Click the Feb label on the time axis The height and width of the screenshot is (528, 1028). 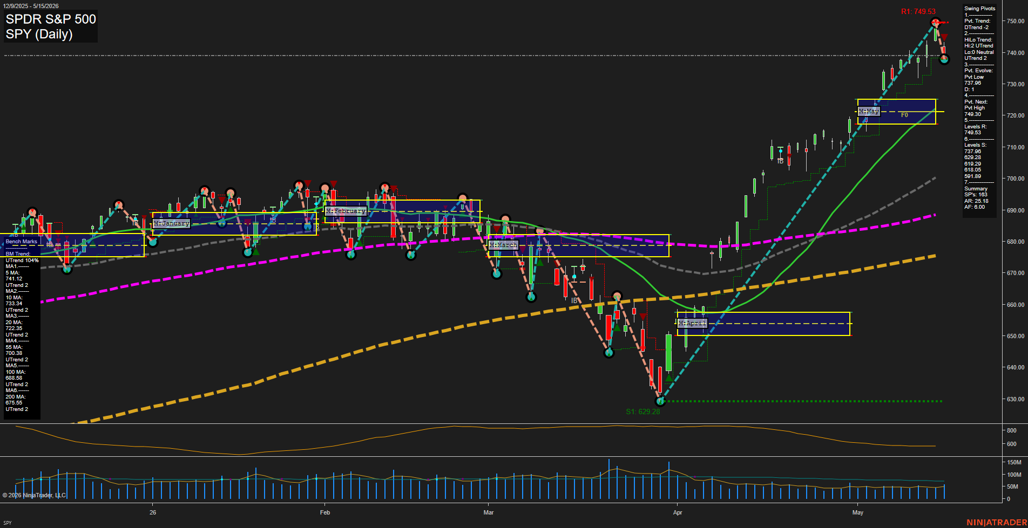pyautogui.click(x=324, y=512)
